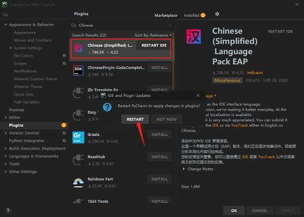Image resolution: width=304 pixels, height=217 pixels.
Task: Click the plugin search field containing Chinese
Action: 122,25
